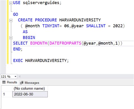Click the EOMONTH function name
The image size is (134, 109).
pyautogui.click(x=39, y=43)
